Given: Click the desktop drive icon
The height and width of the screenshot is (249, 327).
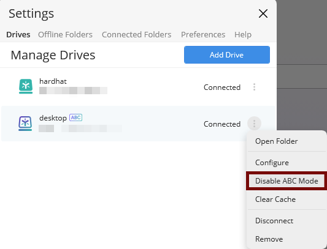Looking at the screenshot, I should click(x=25, y=124).
